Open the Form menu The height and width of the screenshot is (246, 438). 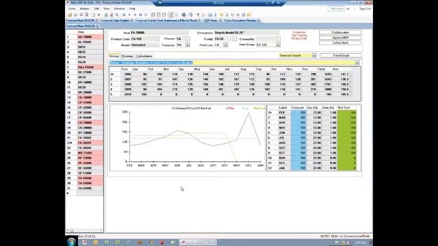point(72,9)
